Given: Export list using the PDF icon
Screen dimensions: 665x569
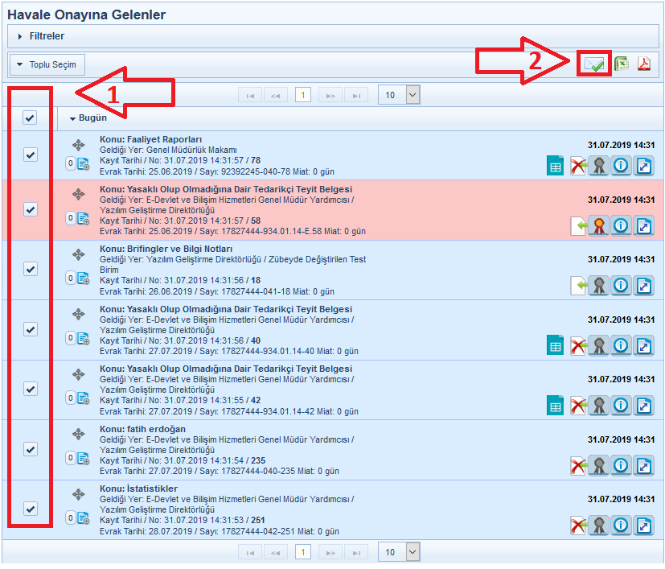Looking at the screenshot, I should [644, 64].
